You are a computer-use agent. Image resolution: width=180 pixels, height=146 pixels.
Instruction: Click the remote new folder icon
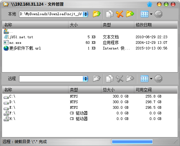(x=130, y=79)
